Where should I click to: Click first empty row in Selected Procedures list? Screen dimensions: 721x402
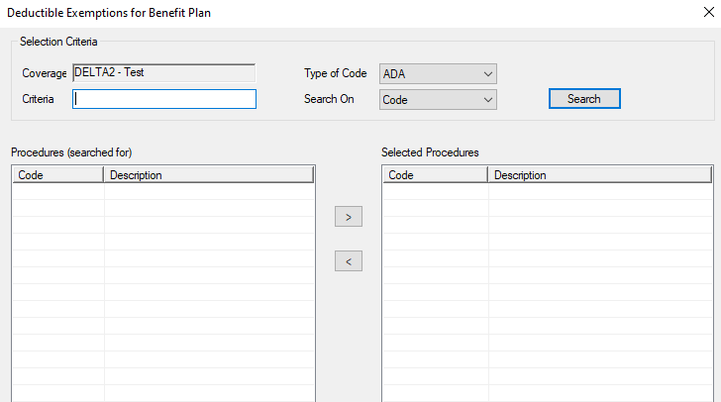tap(547, 192)
